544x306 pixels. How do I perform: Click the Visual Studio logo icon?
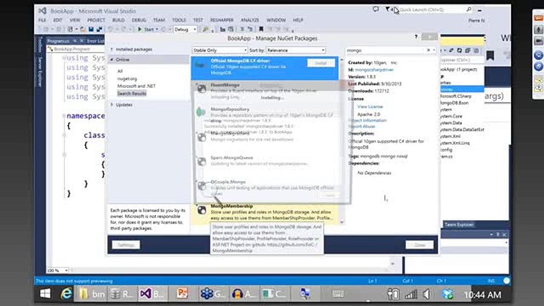tap(42, 11)
